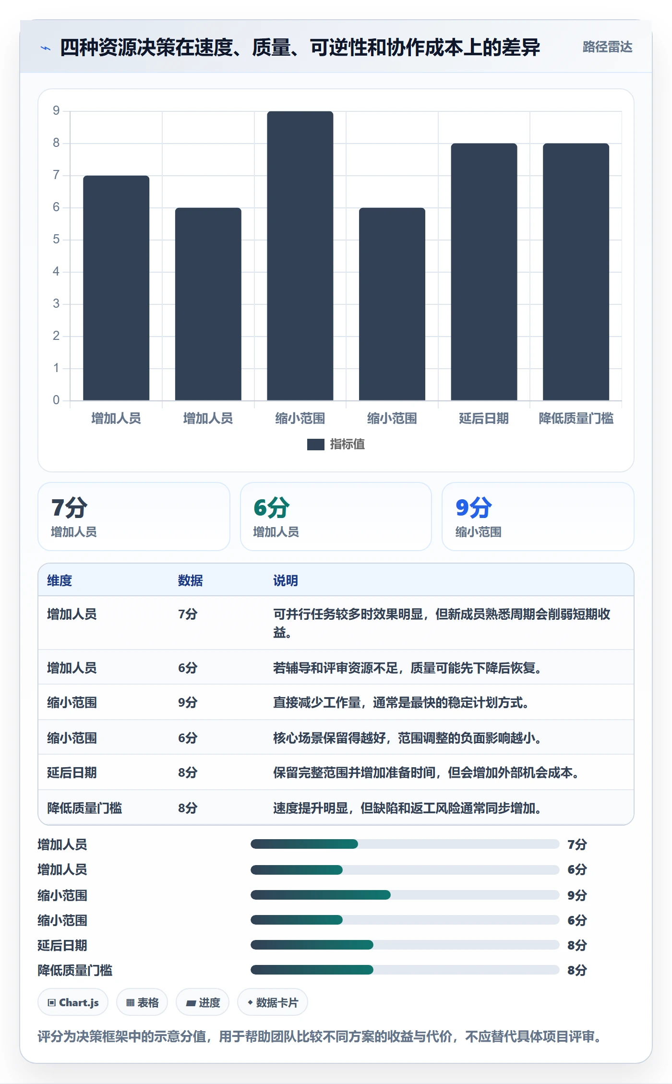Screen dimensions: 672x1084
Task: Open the 7分 增加人员 data card
Action: click(134, 517)
